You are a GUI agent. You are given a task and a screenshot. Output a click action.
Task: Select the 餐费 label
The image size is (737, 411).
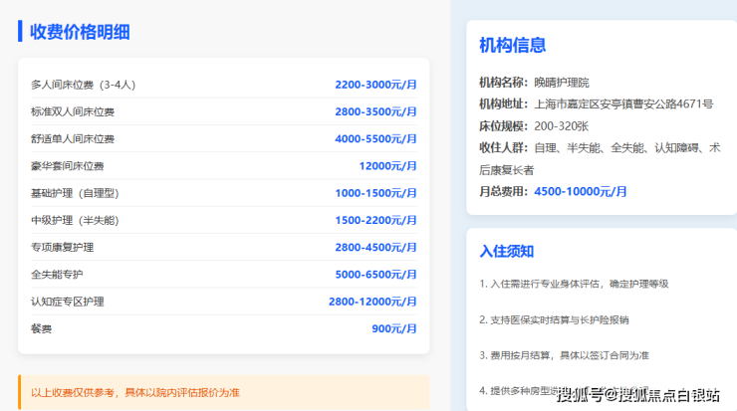pyautogui.click(x=42, y=328)
